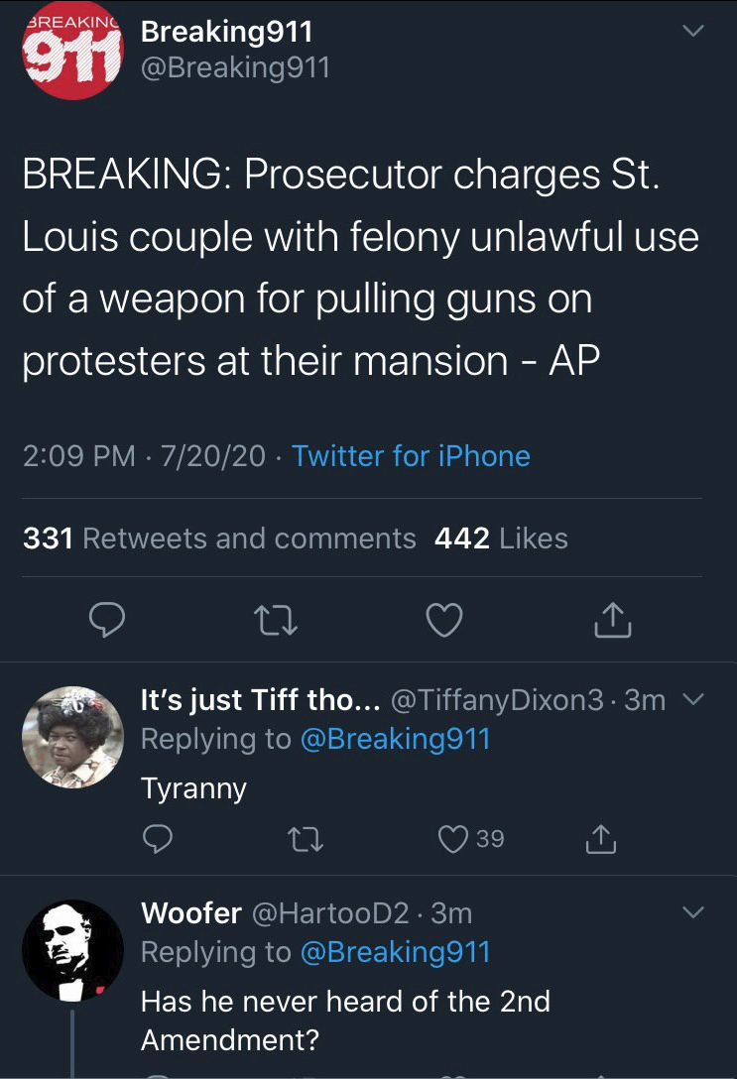737x1079 pixels.
Task: Share the Breaking911 main tweet
Action: pos(612,620)
